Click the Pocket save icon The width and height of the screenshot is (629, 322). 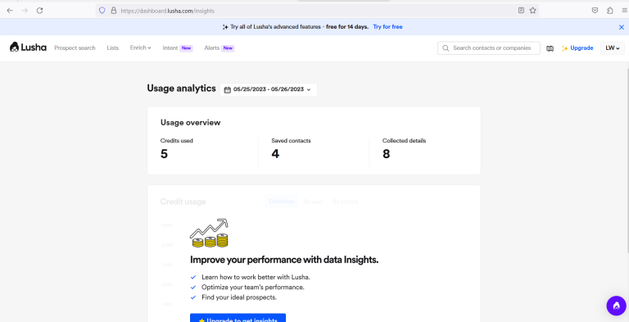click(x=595, y=11)
